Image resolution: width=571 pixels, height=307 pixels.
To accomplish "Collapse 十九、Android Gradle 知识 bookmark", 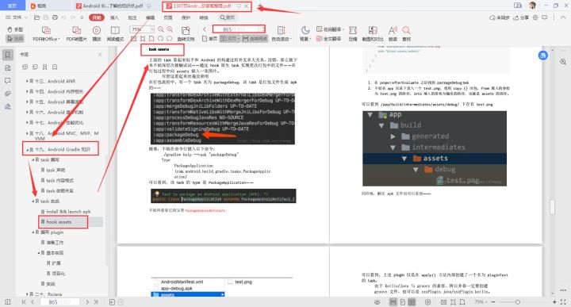I will (27, 150).
